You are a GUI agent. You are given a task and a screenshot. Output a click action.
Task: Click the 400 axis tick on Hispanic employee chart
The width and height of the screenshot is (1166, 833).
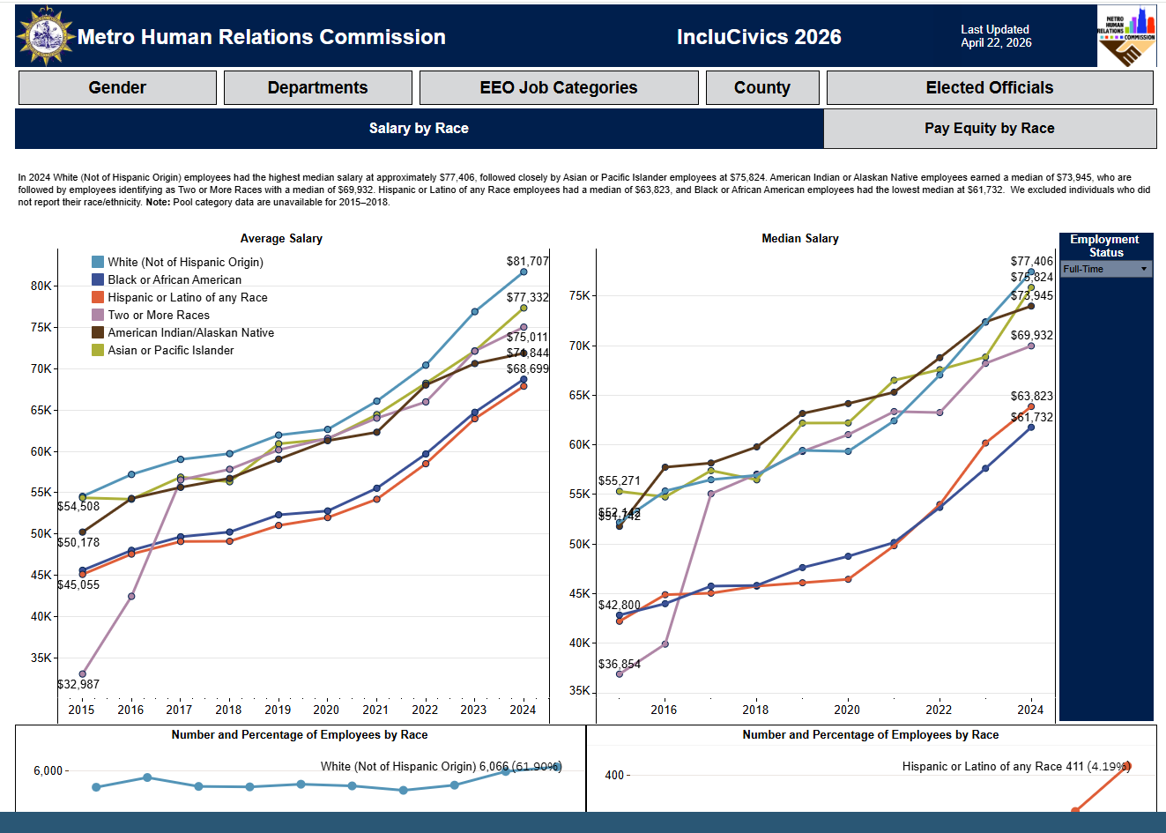pos(614,776)
